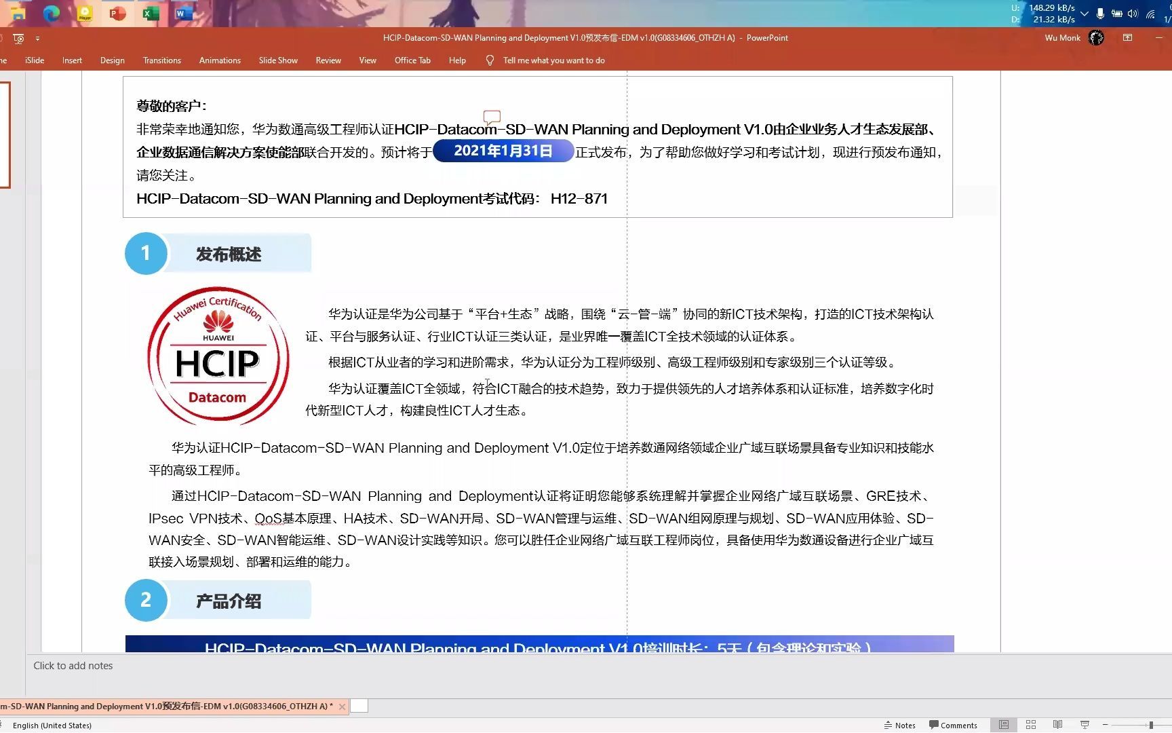
Task: Open the yellow media player taskbar icon
Action: (x=85, y=13)
